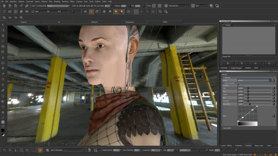The image size is (278, 156).
Task: Open the Component dropdown
Action: pyautogui.click(x=156, y=150)
